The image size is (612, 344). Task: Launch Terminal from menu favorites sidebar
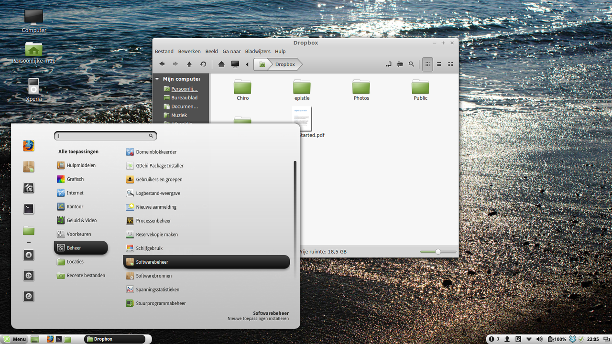[29, 208]
